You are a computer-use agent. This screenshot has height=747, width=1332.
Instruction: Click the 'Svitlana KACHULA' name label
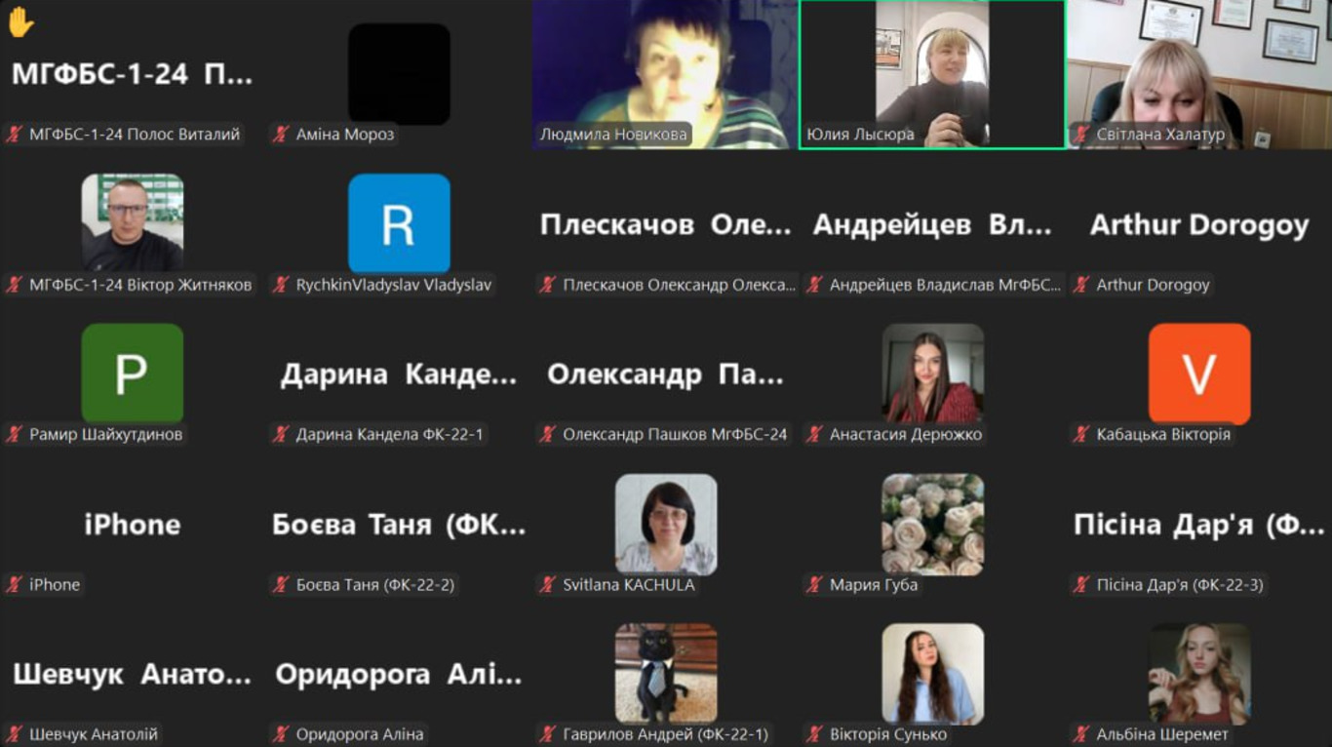(x=629, y=584)
